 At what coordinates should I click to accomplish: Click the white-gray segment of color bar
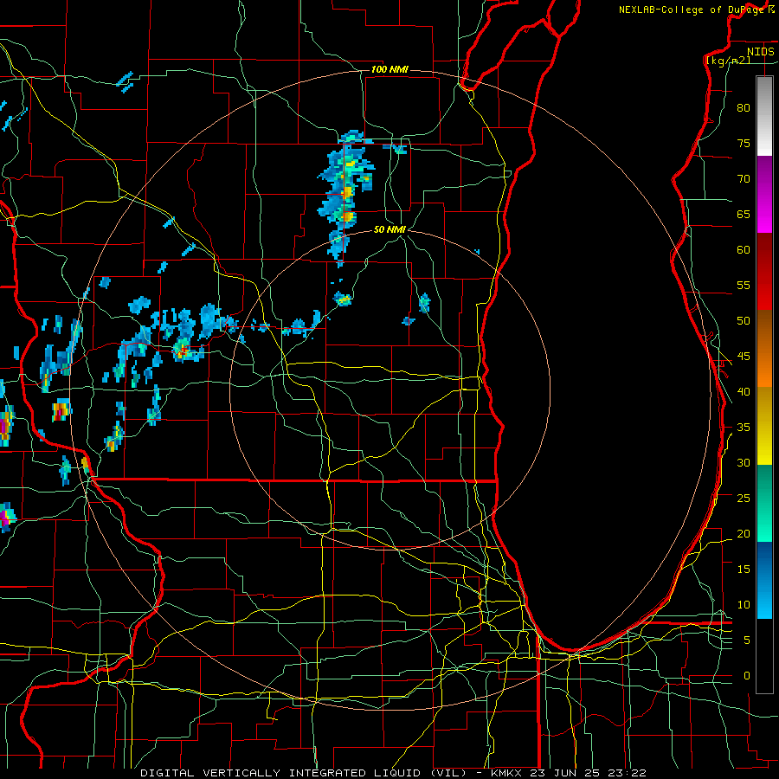tap(764, 116)
